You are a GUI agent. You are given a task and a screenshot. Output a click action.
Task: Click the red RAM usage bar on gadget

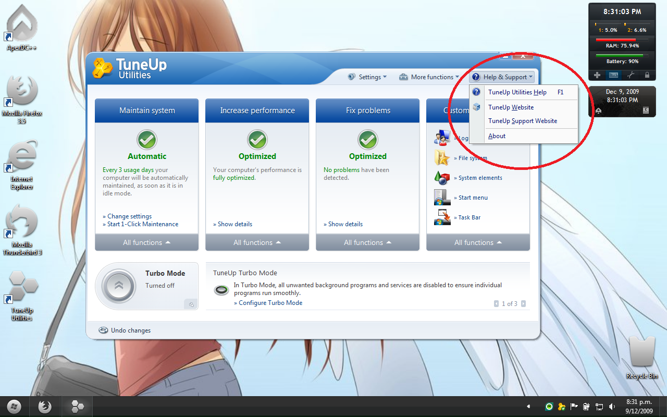point(621,40)
